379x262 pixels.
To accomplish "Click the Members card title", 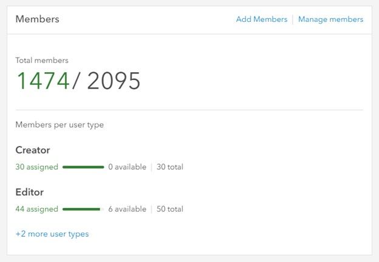I will 37,19.
